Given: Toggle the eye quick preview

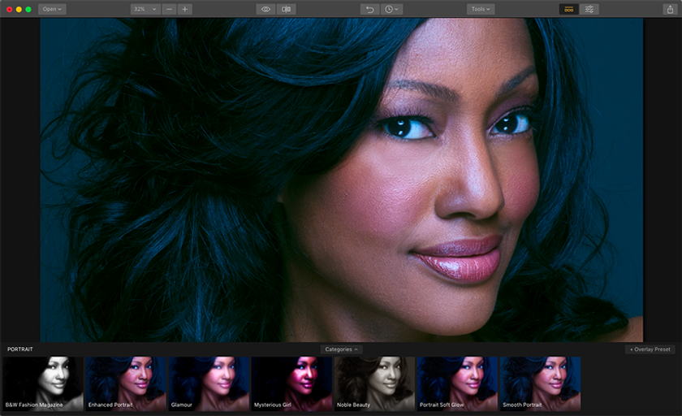Looking at the screenshot, I should [265, 9].
